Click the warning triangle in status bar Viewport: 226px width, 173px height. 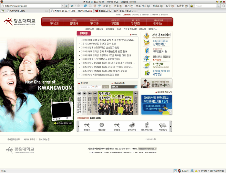coord(196,171)
